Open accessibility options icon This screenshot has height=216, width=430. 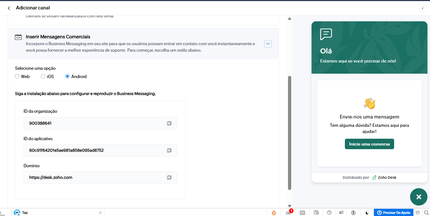(x=354, y=213)
